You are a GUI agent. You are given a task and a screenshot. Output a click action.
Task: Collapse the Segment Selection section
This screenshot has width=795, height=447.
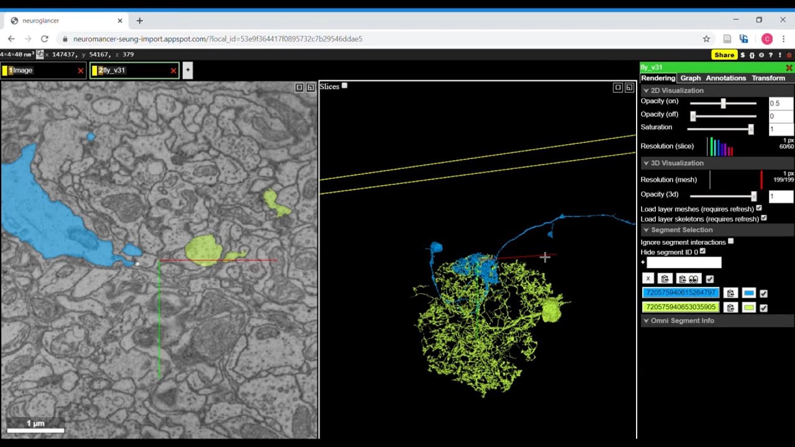point(717,230)
